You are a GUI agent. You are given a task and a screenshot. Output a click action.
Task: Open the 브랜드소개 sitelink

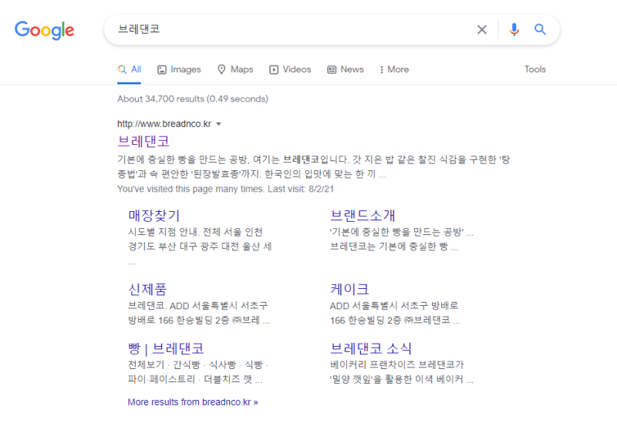[362, 216]
